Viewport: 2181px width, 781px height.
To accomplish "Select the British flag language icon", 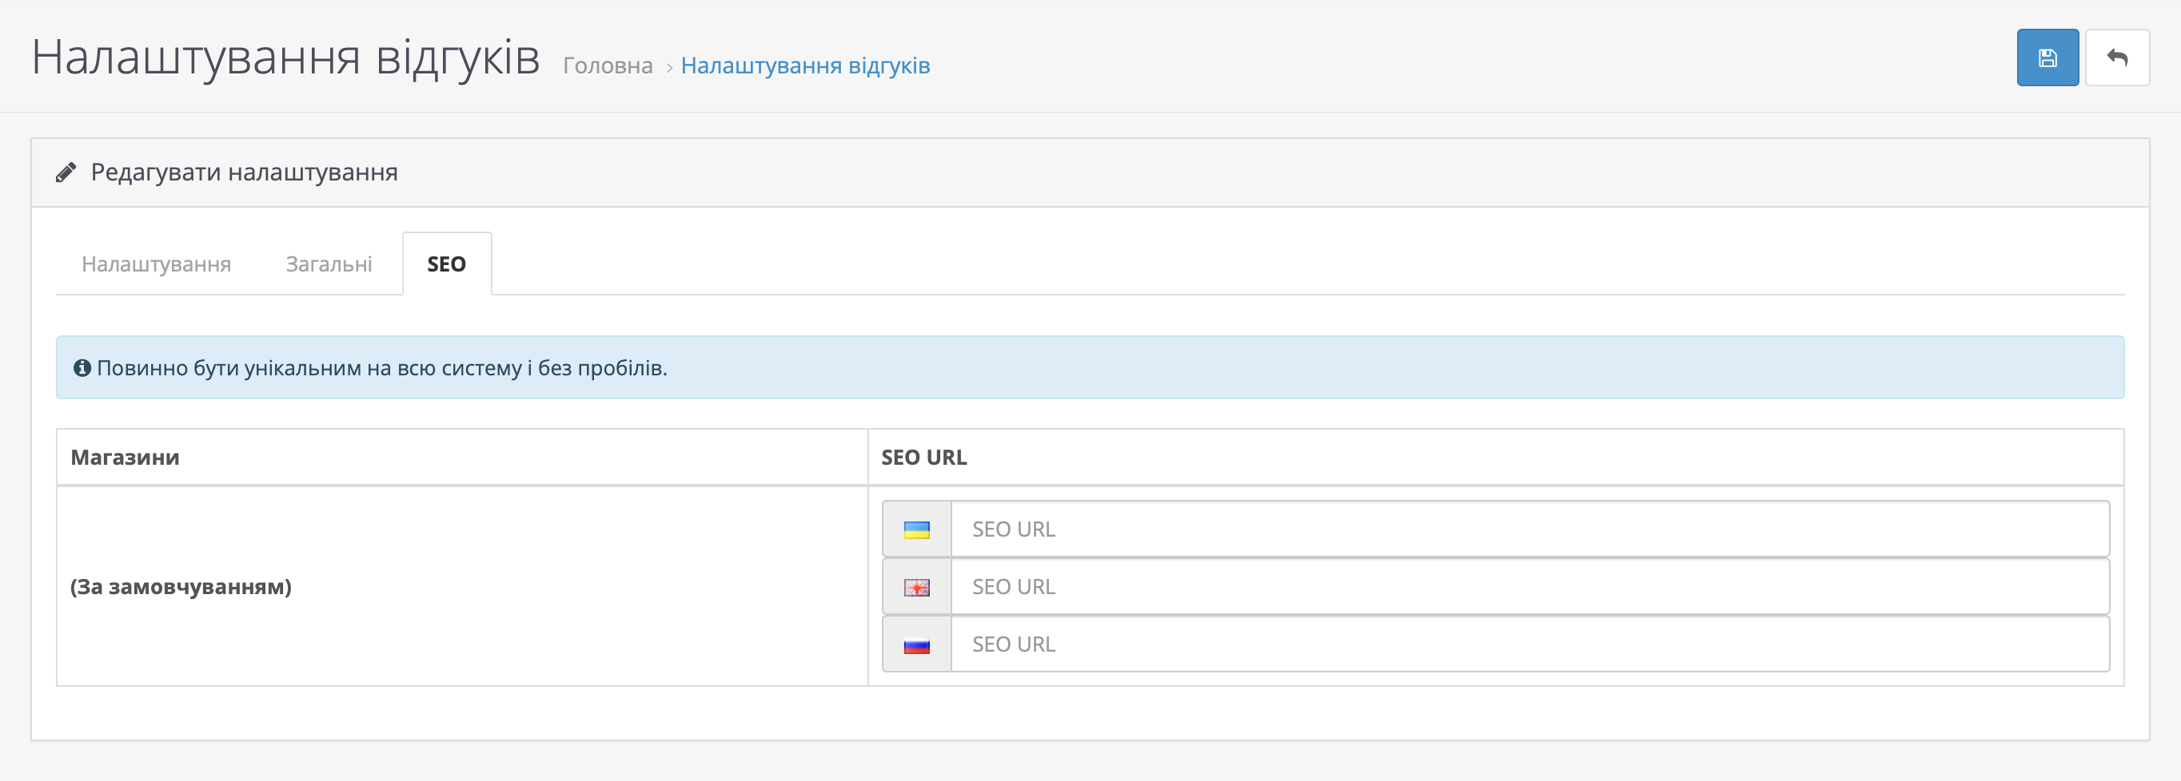I will pos(916,588).
